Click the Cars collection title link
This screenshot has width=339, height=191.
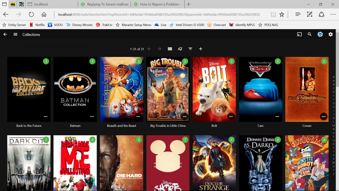pyautogui.click(x=260, y=126)
